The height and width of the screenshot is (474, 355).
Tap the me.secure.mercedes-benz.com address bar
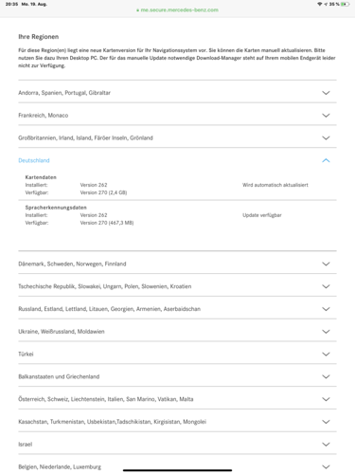(x=177, y=10)
